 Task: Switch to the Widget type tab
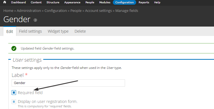(58, 31)
